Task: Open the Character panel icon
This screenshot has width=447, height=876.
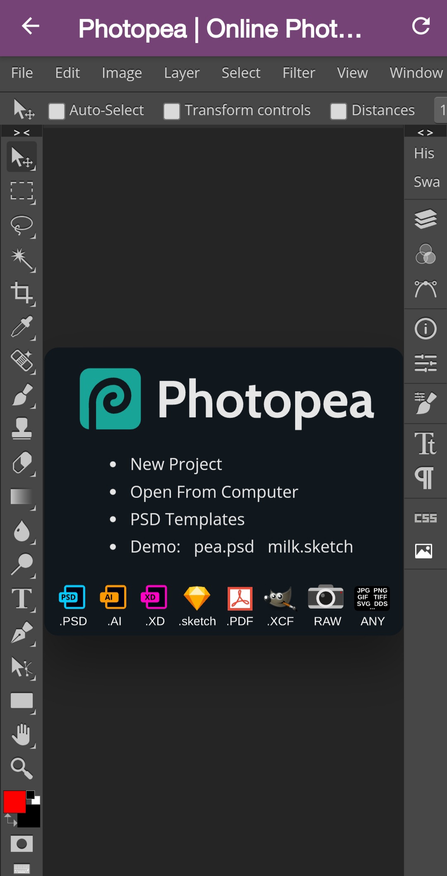Action: pyautogui.click(x=425, y=443)
